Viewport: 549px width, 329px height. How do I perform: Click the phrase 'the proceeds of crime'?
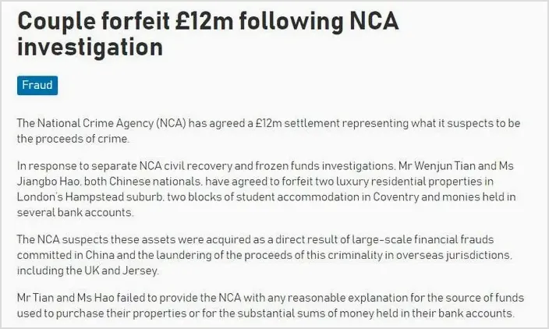73,139
